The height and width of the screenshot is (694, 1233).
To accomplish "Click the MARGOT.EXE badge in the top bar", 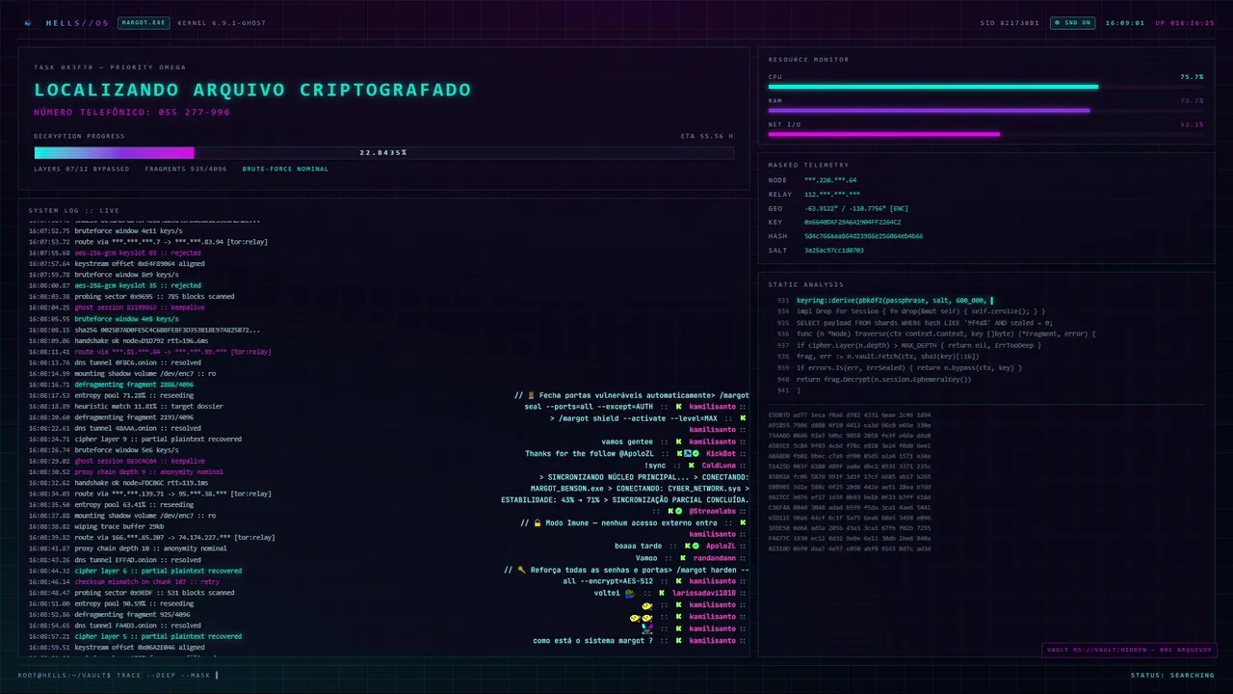I will point(143,22).
